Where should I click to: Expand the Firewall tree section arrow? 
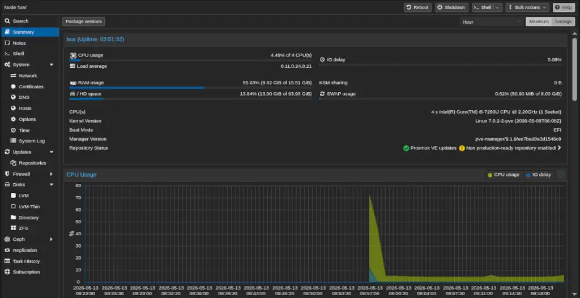(x=52, y=174)
